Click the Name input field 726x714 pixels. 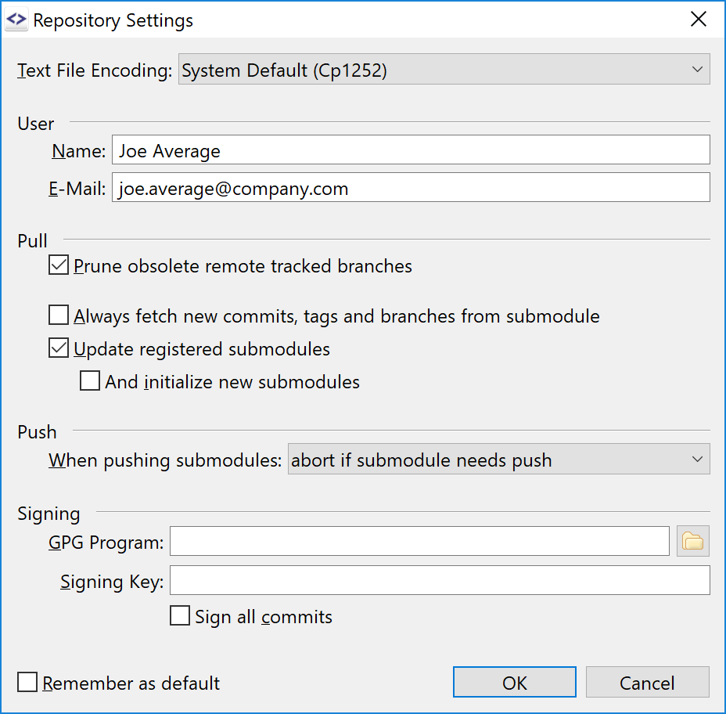click(411, 150)
